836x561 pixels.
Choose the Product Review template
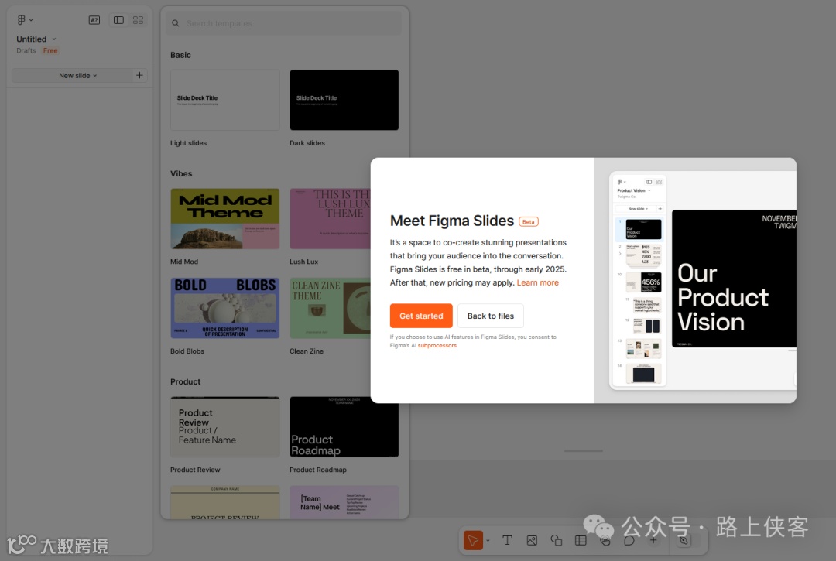coord(225,426)
